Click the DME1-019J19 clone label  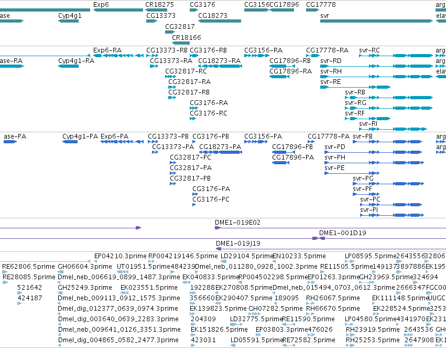238,244
